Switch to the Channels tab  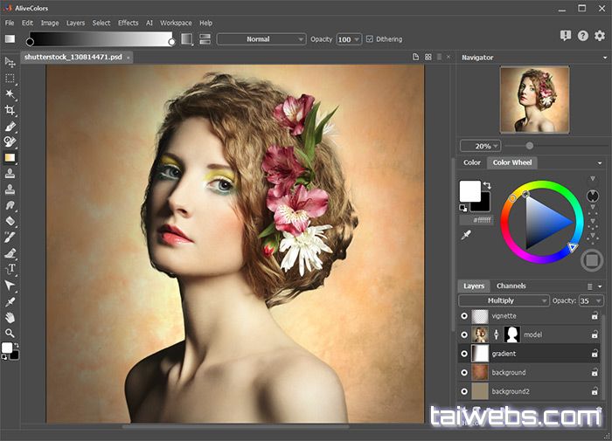(x=511, y=286)
